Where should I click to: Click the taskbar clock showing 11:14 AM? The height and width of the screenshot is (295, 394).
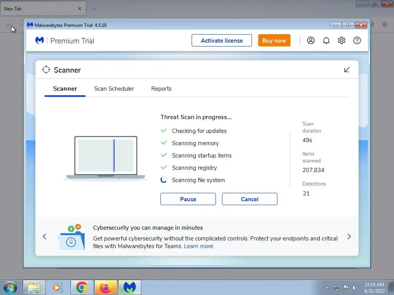tap(374, 288)
